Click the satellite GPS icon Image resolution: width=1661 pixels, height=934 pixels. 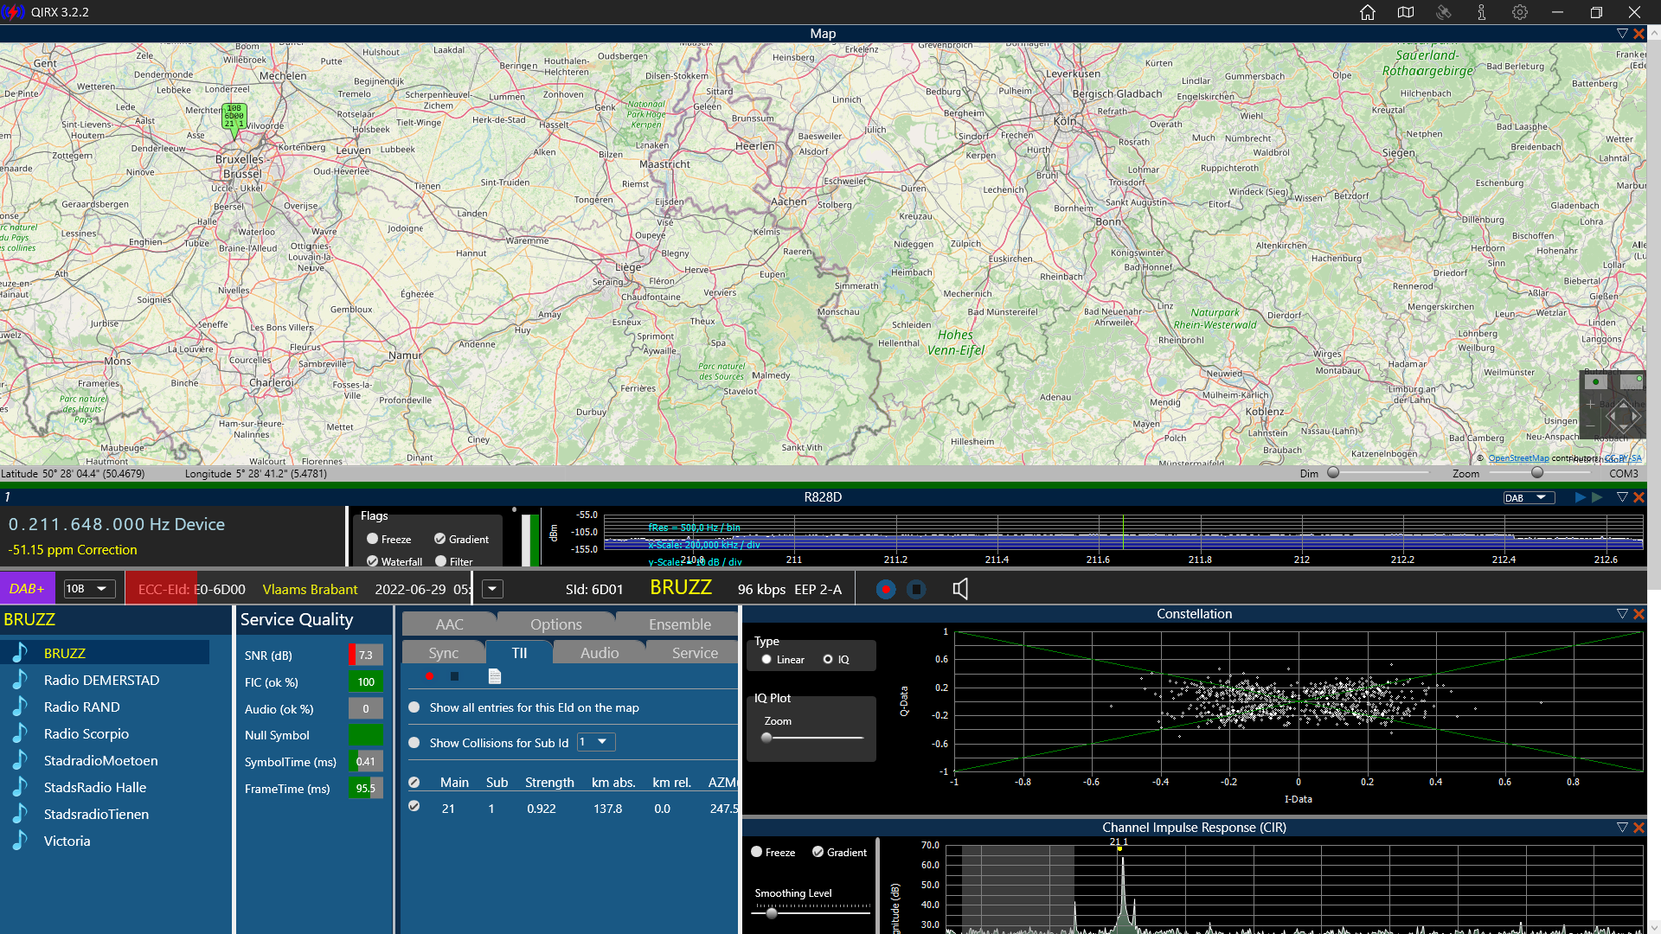[x=1444, y=12]
